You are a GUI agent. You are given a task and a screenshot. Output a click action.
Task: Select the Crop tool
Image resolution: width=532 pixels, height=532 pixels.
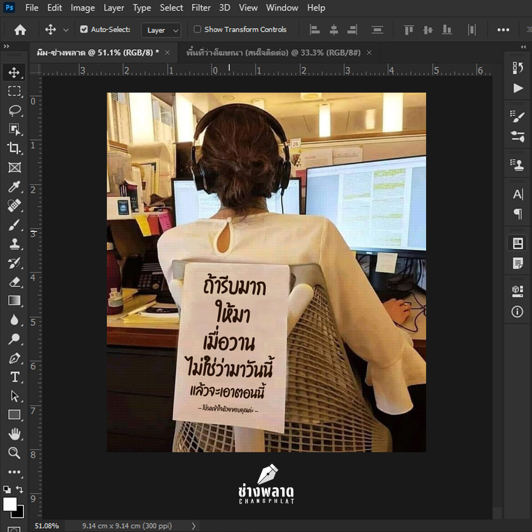point(14,148)
